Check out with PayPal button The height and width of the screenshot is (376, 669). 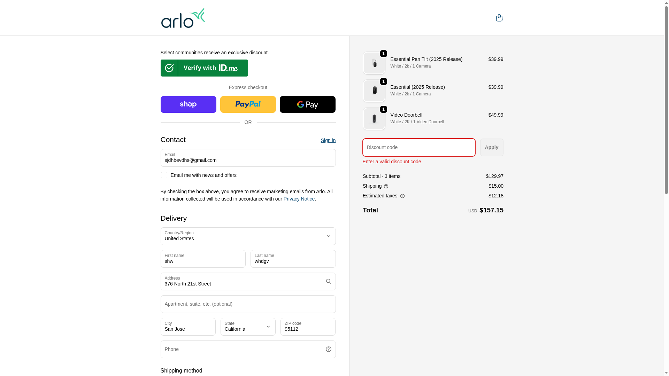tap(248, 104)
